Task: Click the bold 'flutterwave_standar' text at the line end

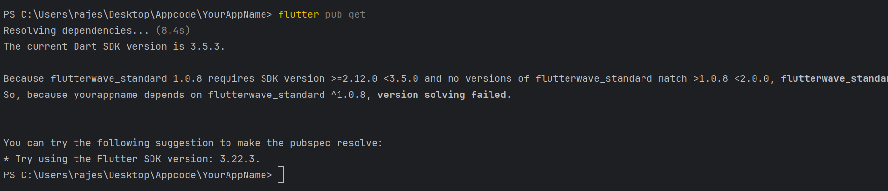Action: [834, 79]
